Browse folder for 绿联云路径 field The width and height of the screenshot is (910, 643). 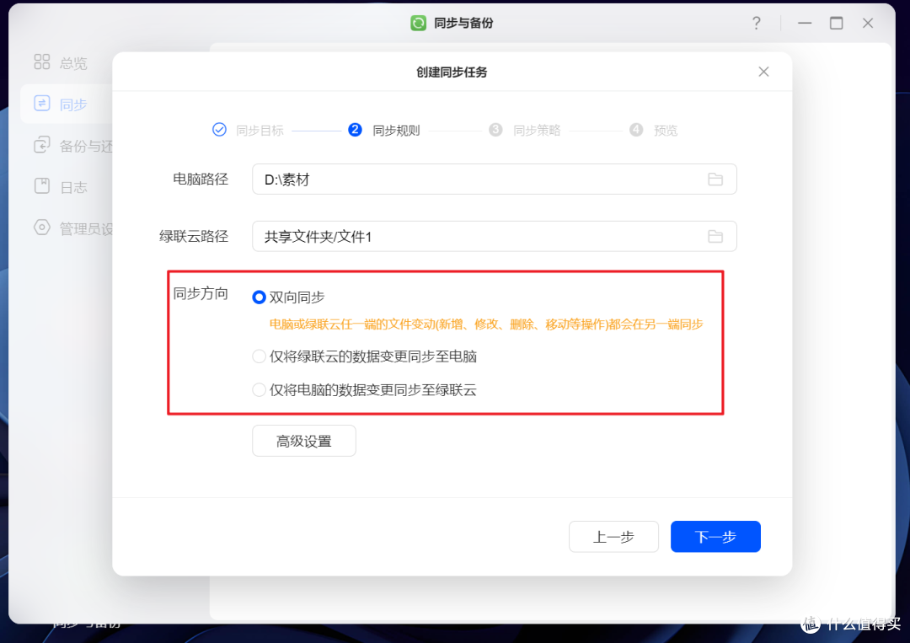tap(715, 236)
